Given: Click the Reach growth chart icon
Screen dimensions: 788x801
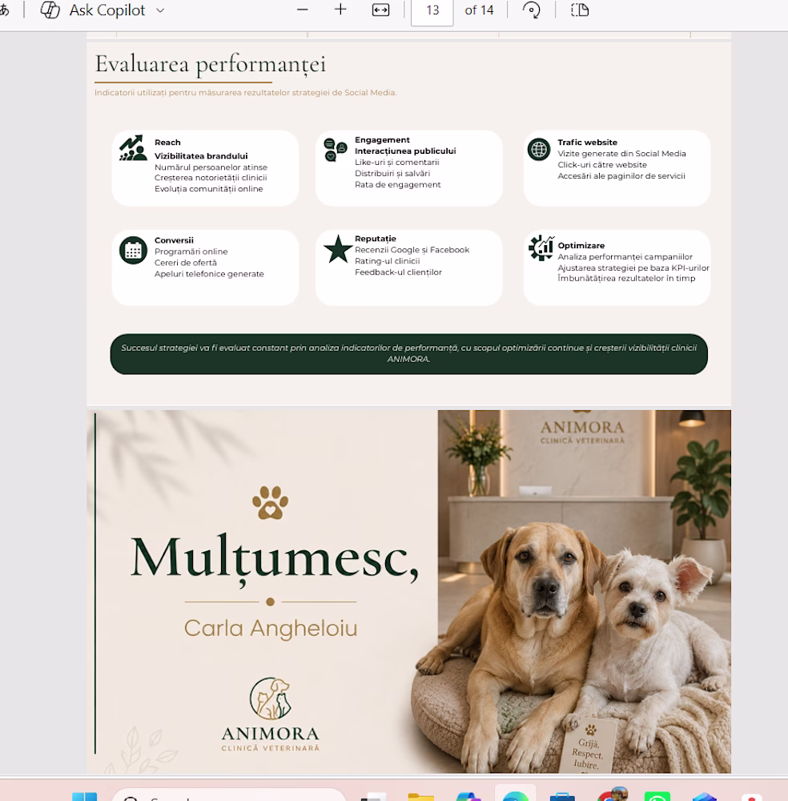Looking at the screenshot, I should (133, 147).
